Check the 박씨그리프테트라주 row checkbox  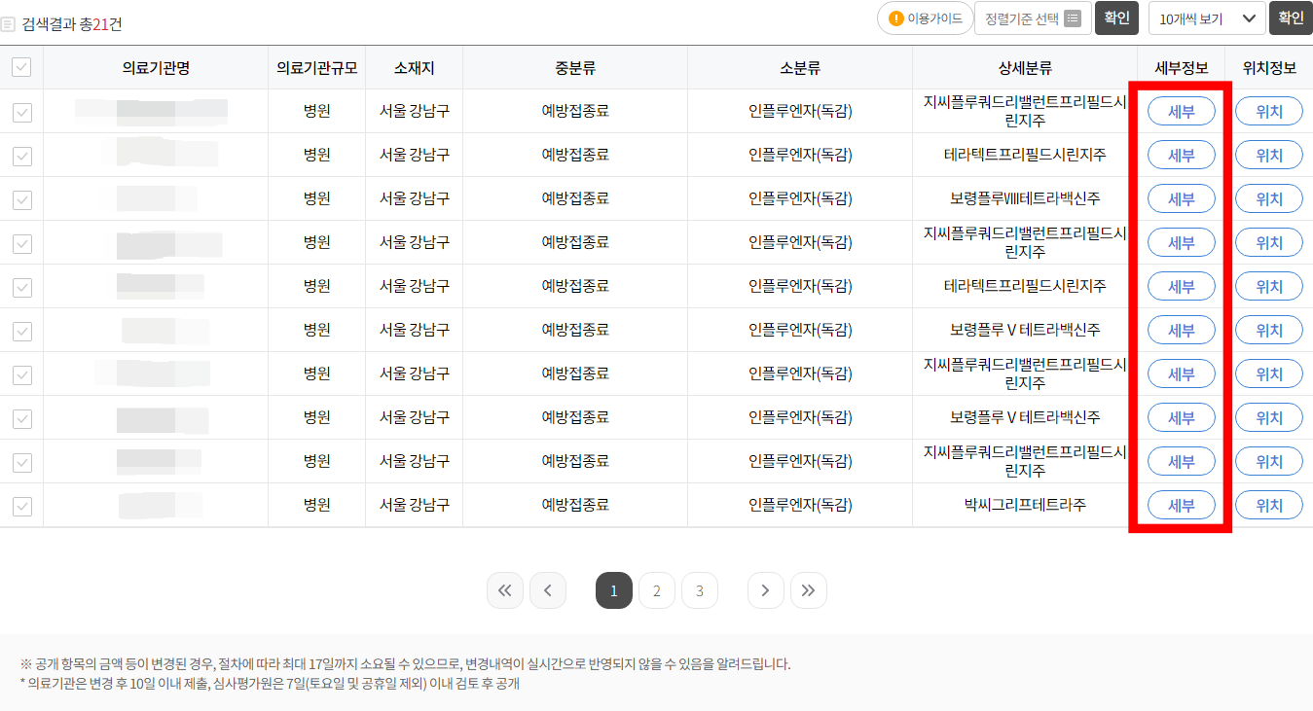(x=20, y=505)
